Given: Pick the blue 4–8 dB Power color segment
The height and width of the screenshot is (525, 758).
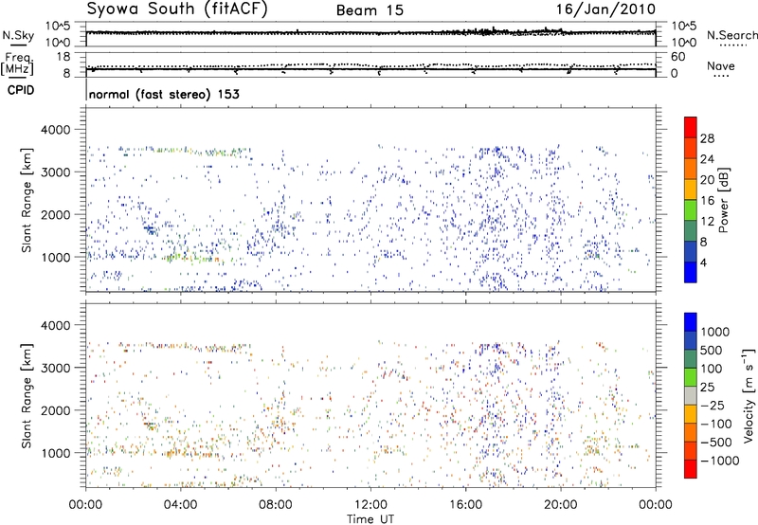Looking at the screenshot, I should click(x=691, y=251).
